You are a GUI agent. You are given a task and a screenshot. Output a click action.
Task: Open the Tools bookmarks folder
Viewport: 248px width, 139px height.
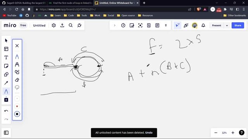pos(82,15)
